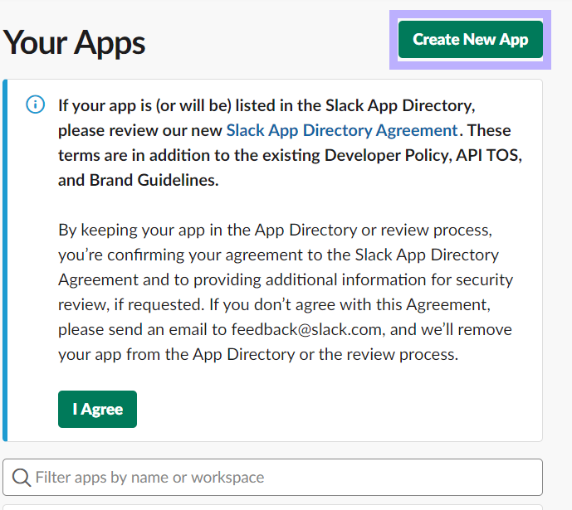The height and width of the screenshot is (510, 572).
Task: Focus the Filter apps by name field
Action: tap(272, 477)
